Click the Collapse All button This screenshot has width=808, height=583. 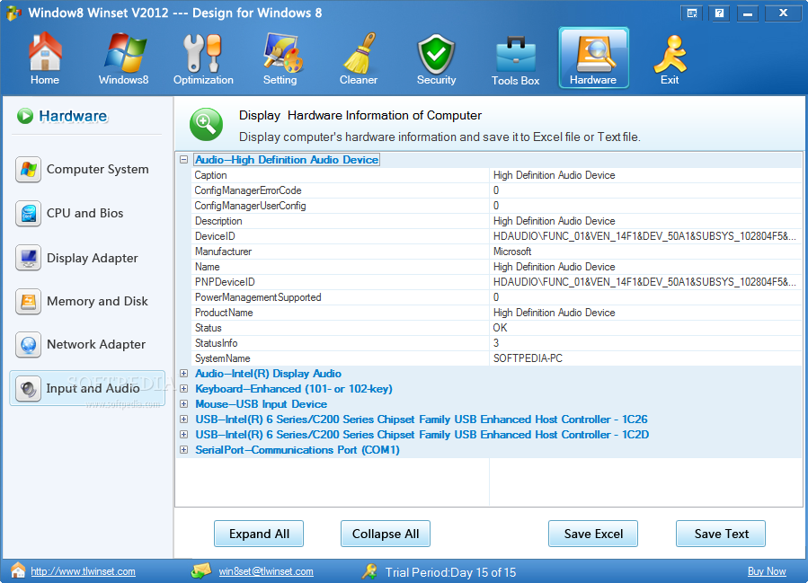click(x=386, y=534)
